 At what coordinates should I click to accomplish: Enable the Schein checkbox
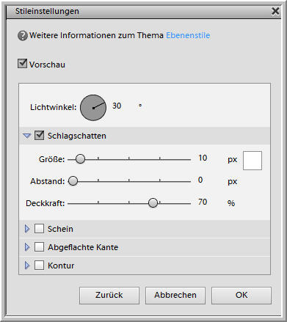point(39,229)
